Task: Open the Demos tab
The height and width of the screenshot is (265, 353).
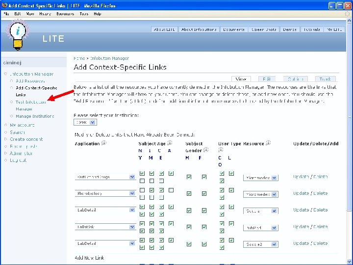Action: tap(290, 29)
